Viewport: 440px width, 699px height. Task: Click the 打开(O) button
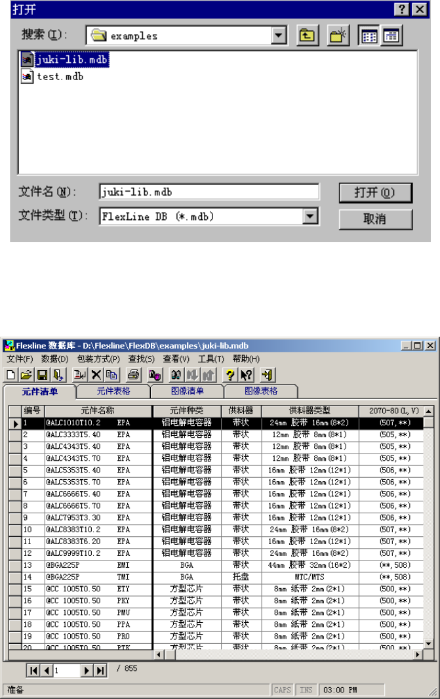coord(376,193)
